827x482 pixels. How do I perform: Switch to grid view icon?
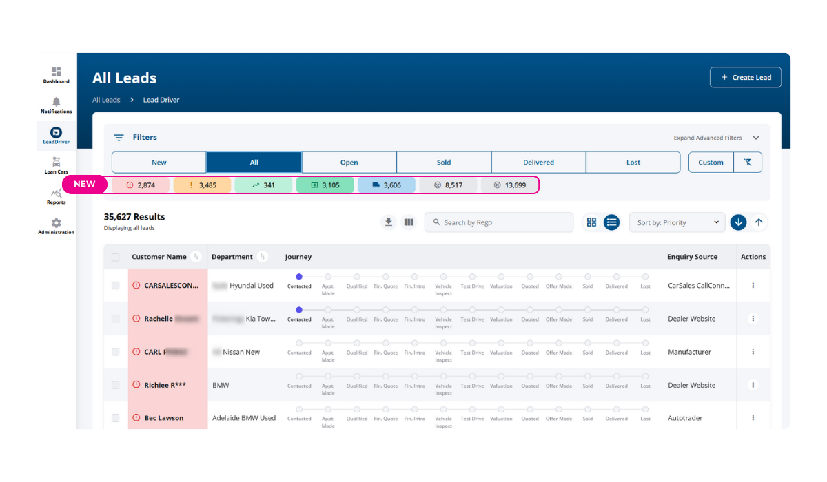pyautogui.click(x=591, y=222)
